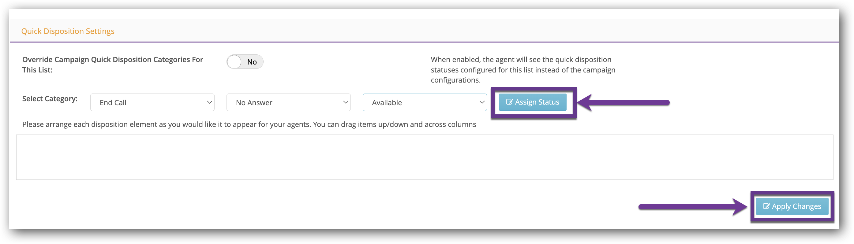
Task: Select the Quick Disposition Settings heading
Action: (x=68, y=31)
